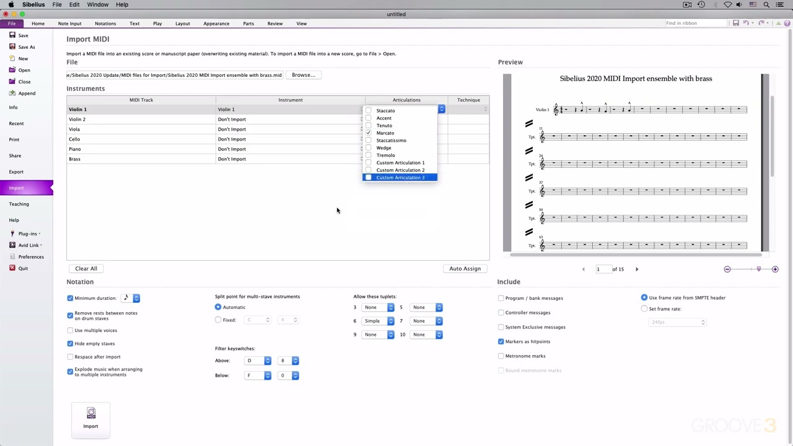Click the Append icon
The image size is (793, 446).
tap(12, 93)
